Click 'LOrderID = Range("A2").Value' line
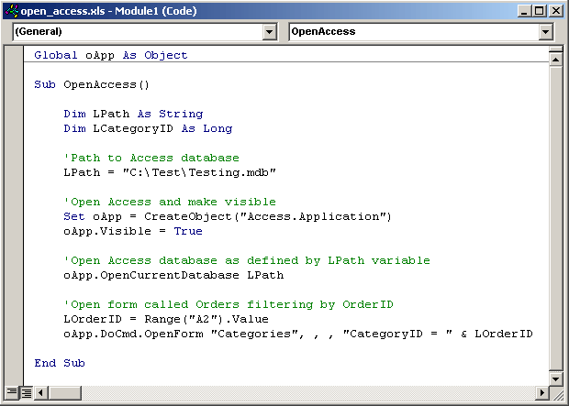The width and height of the screenshot is (569, 406). coord(166,319)
